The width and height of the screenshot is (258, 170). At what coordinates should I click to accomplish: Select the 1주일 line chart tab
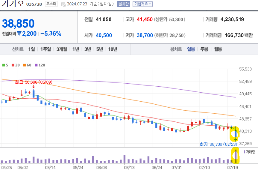pyautogui.click(x=45, y=49)
